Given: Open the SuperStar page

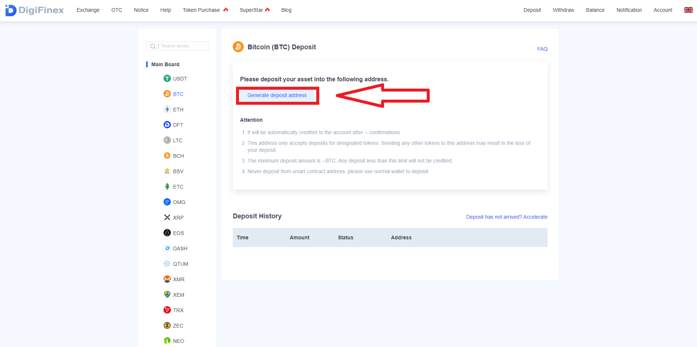Looking at the screenshot, I should coord(251,10).
